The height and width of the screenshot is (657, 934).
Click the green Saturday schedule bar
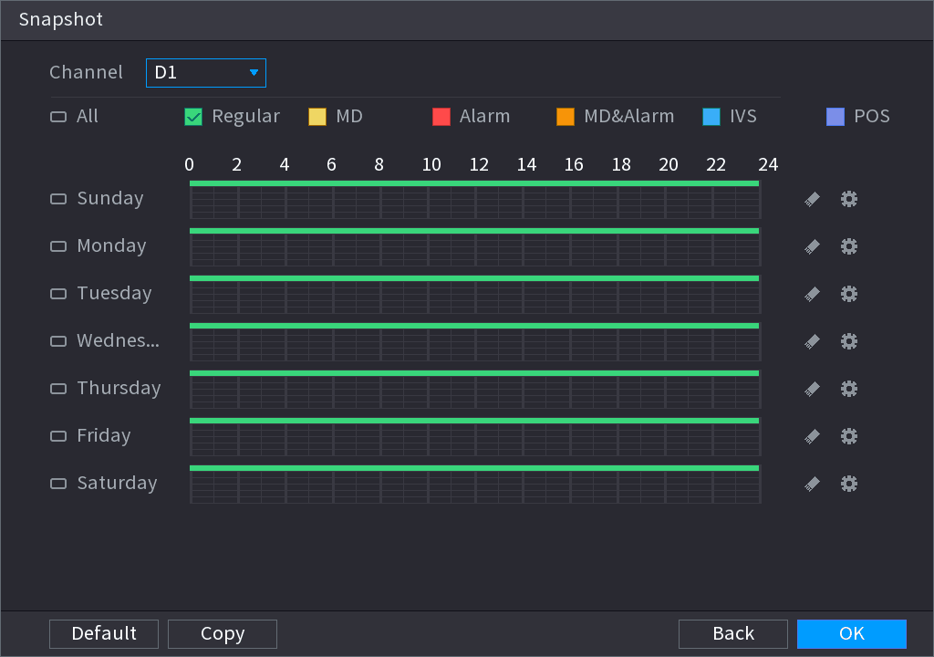click(474, 468)
